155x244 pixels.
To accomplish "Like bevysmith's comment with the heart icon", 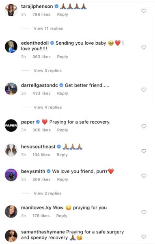I will point(144,176).
